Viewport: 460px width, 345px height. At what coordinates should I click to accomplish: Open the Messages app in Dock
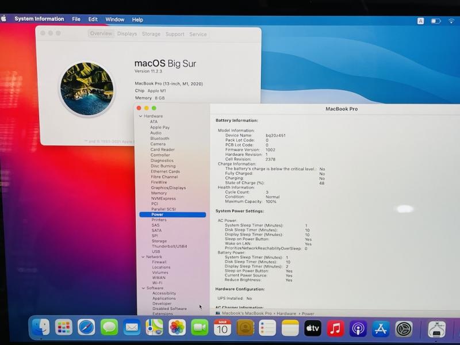click(109, 327)
